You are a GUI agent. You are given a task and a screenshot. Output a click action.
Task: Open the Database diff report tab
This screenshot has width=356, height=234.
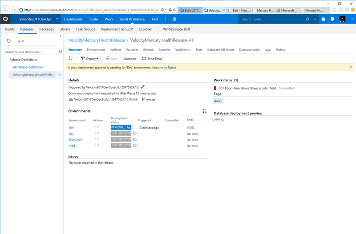(221, 50)
